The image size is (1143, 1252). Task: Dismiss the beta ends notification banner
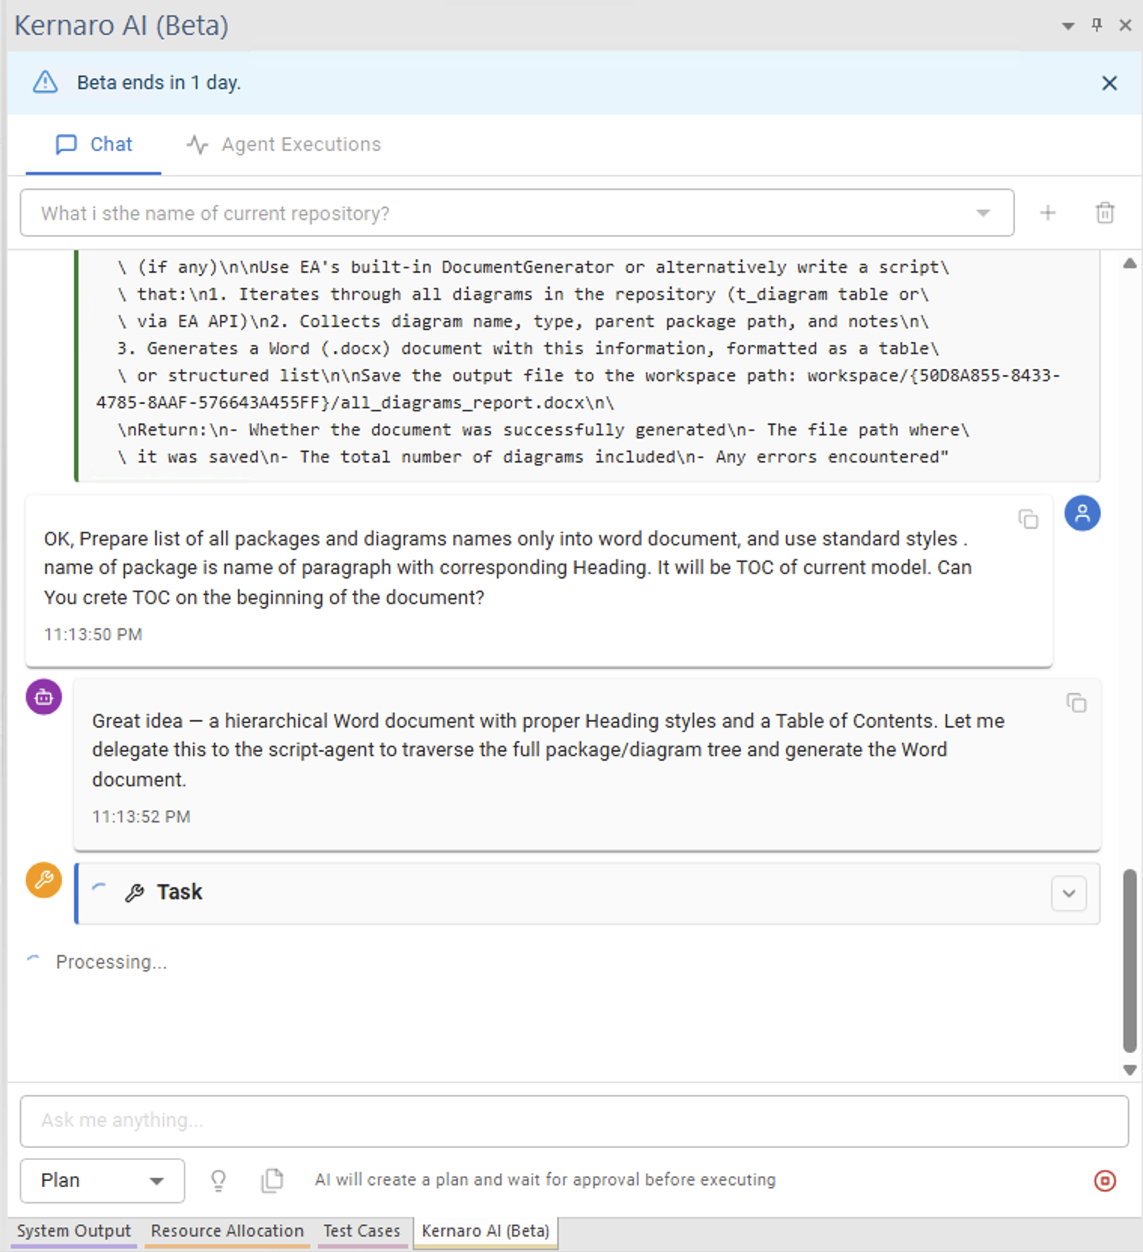tap(1109, 83)
